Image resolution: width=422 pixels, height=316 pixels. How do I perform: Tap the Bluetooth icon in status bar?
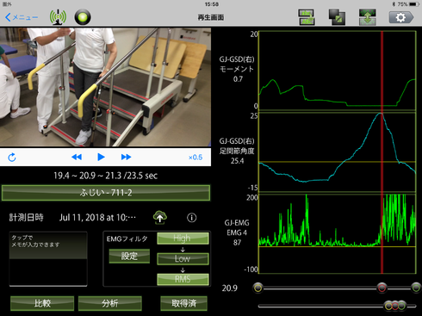pos(394,4)
